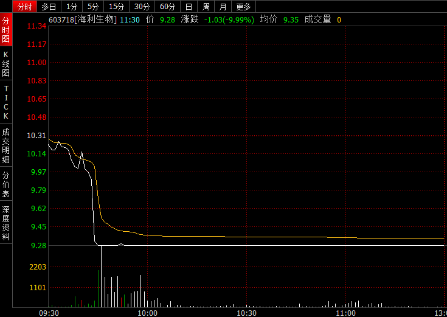Switch to the 多日 multi-day view
The width and height of the screenshot is (447, 317).
click(49, 7)
